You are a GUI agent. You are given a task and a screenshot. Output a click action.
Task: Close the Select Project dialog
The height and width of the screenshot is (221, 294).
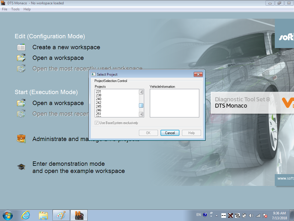[x=198, y=75]
